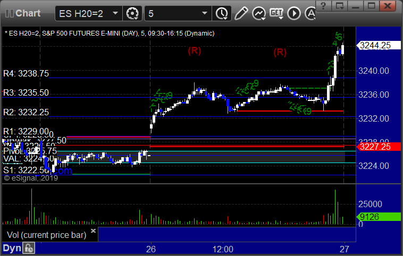This screenshot has height=256, width=403.
Task: Expand the 5-minute interval dropdown arrow
Action: click(x=204, y=13)
